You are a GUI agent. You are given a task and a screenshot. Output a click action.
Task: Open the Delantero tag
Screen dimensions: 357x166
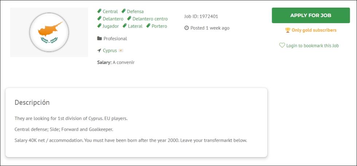click(x=113, y=18)
